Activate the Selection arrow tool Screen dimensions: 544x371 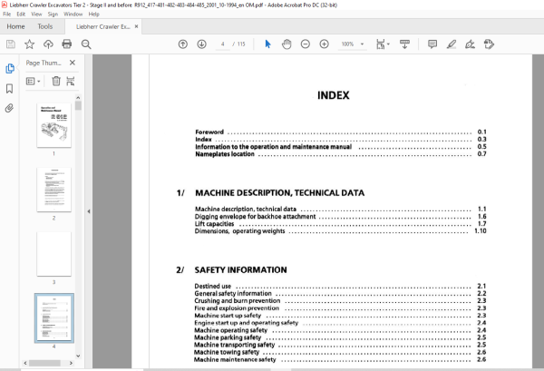[x=267, y=44]
